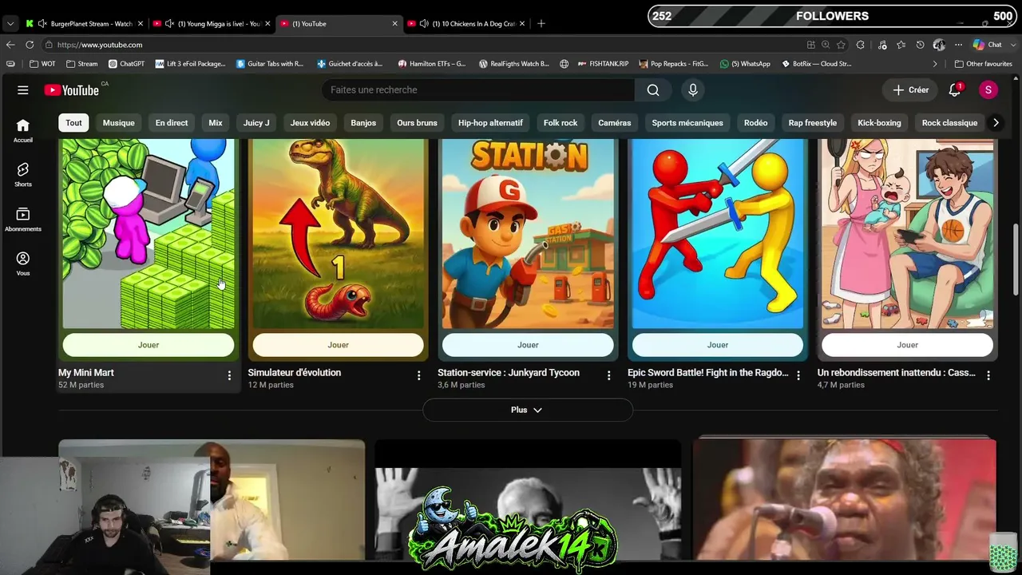This screenshot has height=575, width=1022.
Task: Go to YouTube home via the logo
Action: [72, 90]
